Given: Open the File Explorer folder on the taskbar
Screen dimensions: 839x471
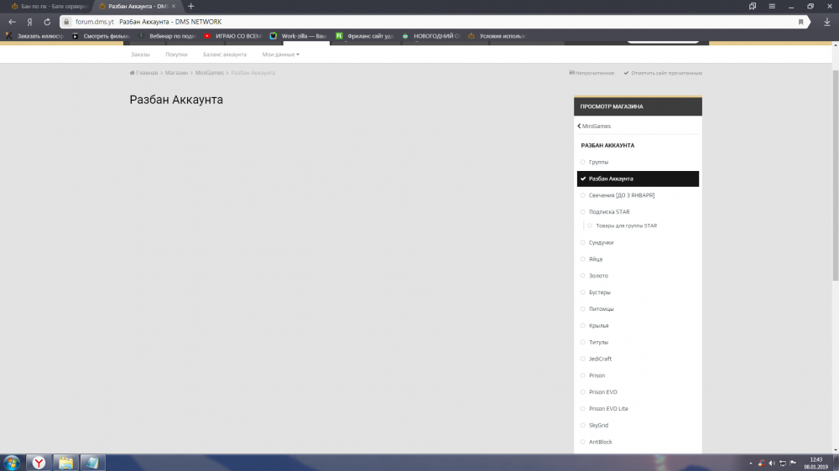Looking at the screenshot, I should click(x=65, y=463).
